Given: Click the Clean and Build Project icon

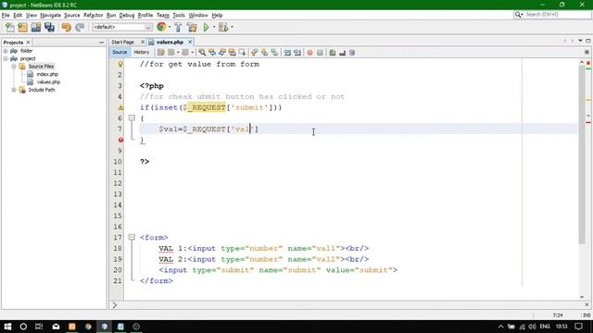Looking at the screenshot, I should [192, 27].
